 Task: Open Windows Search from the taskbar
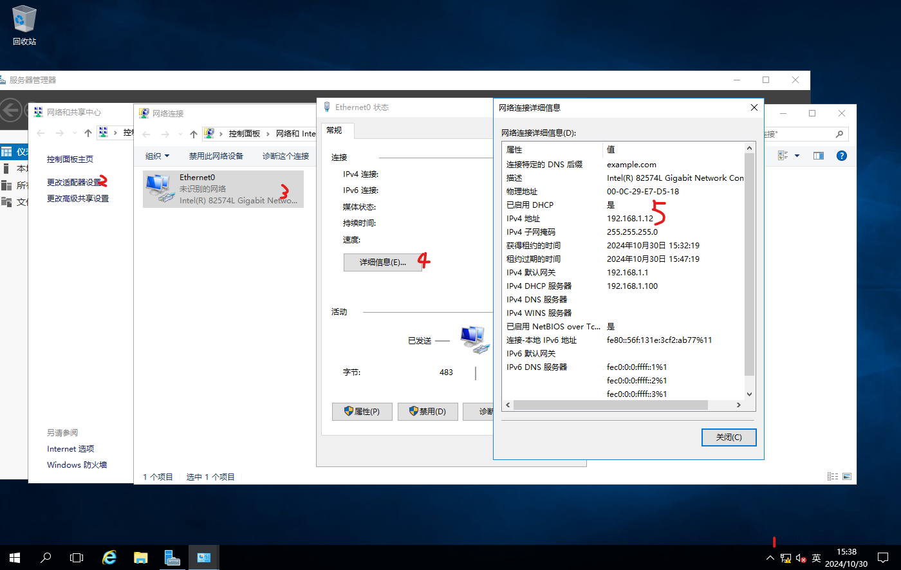pyautogui.click(x=46, y=557)
